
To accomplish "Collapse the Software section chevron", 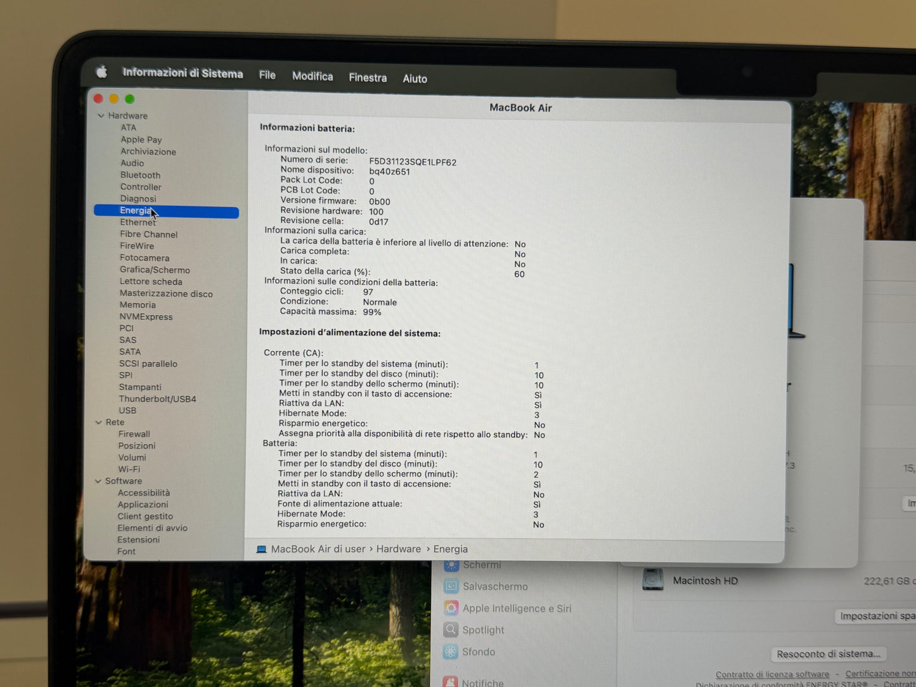I will pos(98,481).
